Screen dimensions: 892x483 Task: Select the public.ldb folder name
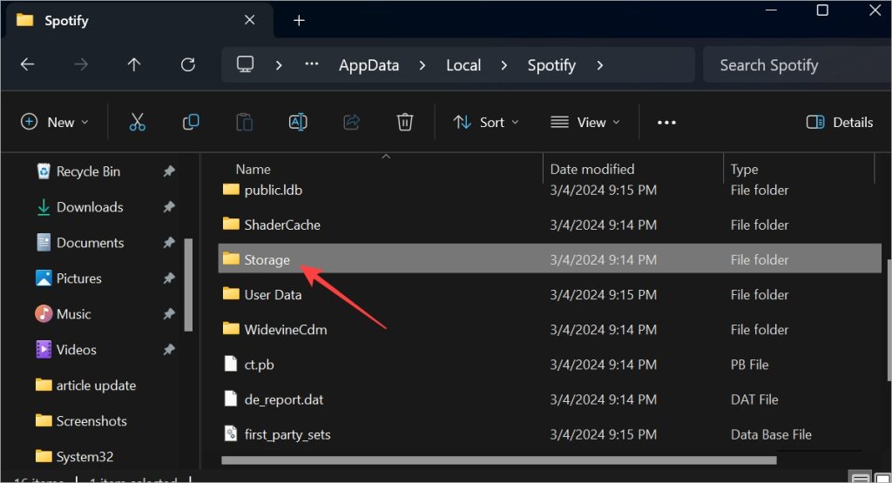pyautogui.click(x=273, y=190)
